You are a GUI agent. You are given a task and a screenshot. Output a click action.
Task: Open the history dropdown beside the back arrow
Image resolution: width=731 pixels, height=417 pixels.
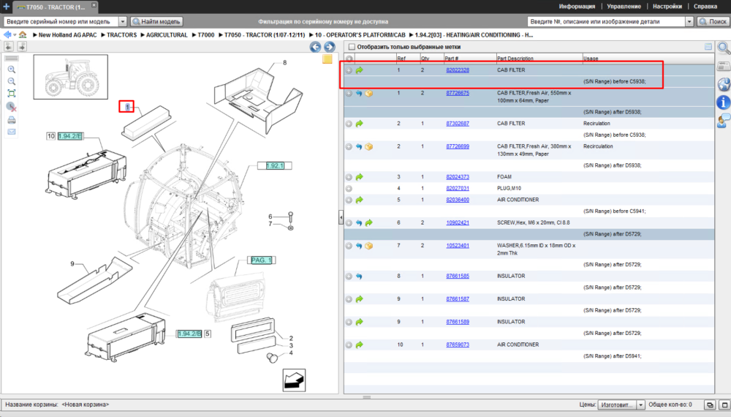pyautogui.click(x=15, y=35)
